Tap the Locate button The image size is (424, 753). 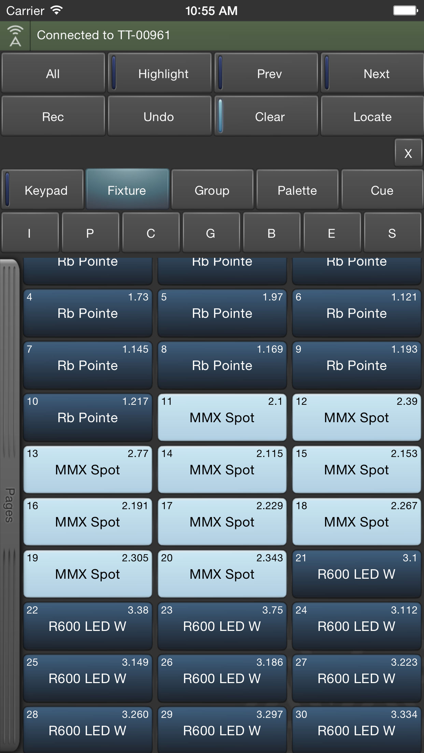[372, 116]
